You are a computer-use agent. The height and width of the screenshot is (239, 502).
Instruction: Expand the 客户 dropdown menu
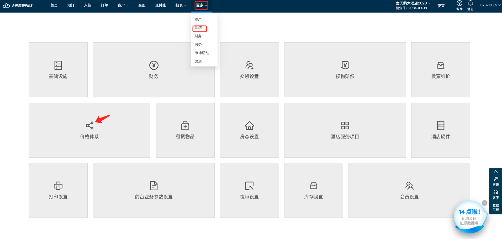point(123,5)
